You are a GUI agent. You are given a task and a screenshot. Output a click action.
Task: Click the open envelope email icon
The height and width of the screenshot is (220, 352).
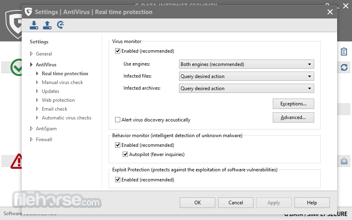(x=344, y=161)
